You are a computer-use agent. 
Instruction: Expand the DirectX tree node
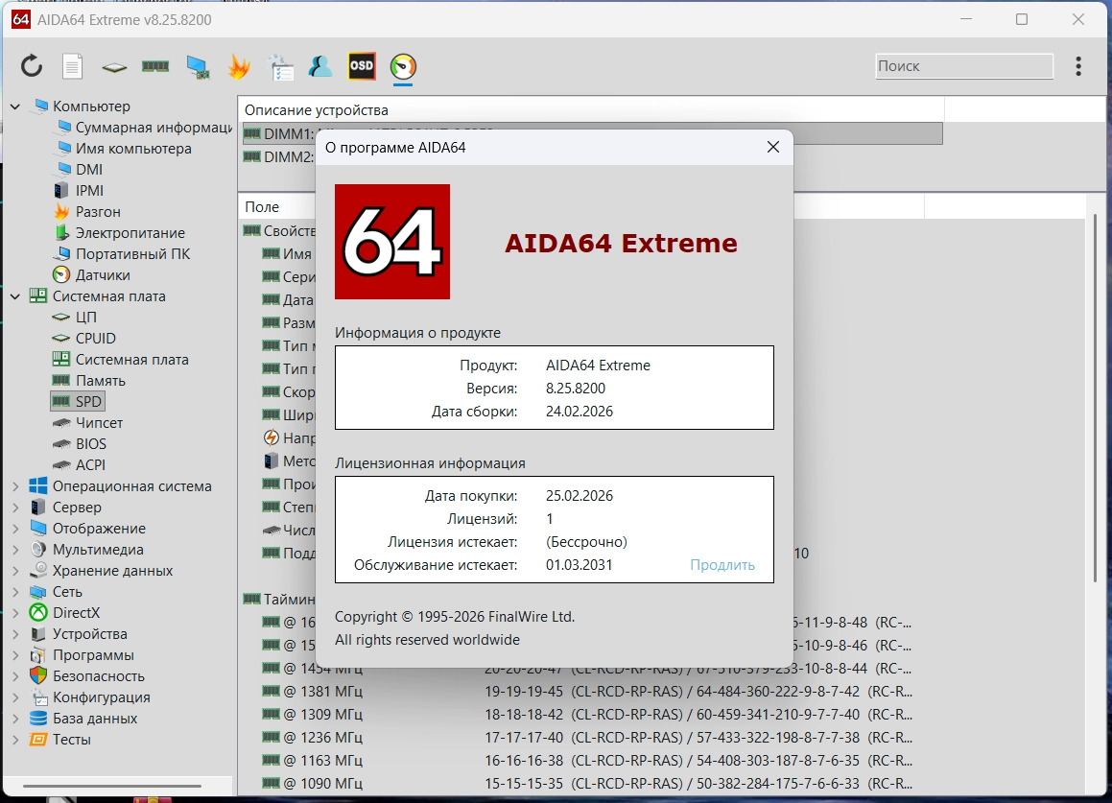(x=15, y=613)
